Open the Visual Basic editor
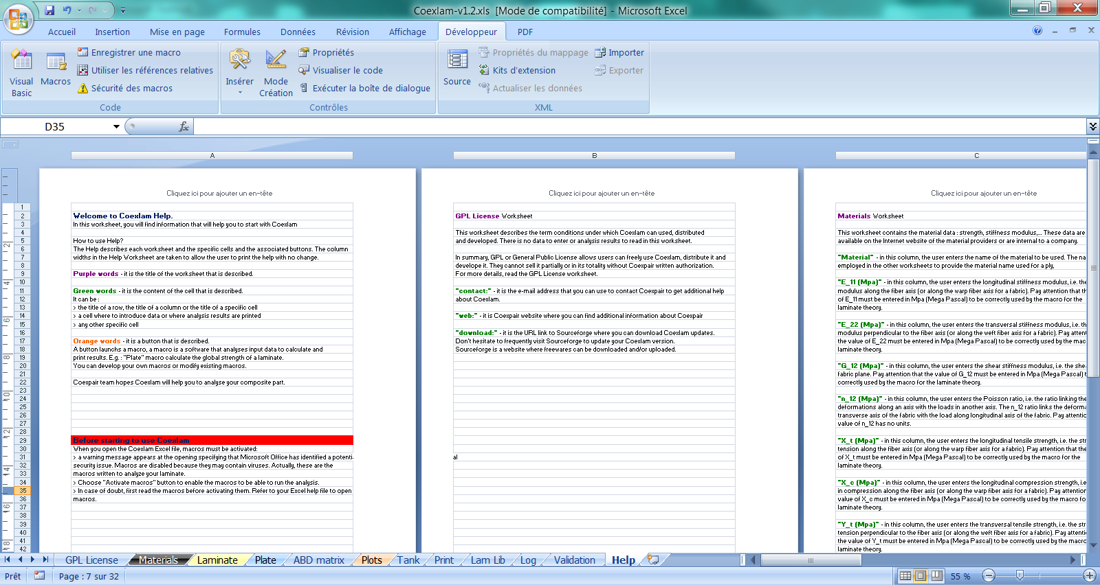 21,72
